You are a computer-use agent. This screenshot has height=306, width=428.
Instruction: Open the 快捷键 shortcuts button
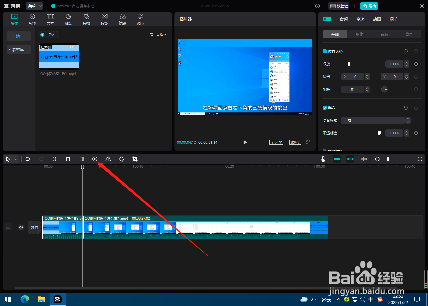(x=339, y=6)
